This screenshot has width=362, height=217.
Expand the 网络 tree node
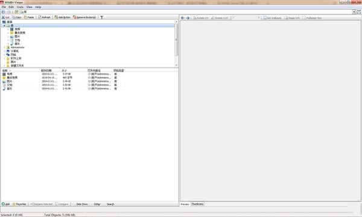4,55
